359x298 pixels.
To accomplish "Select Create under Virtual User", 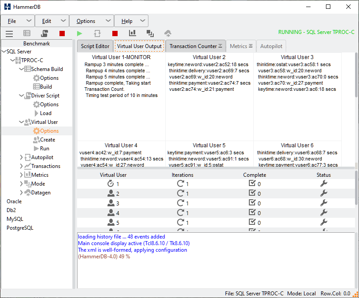I will pyautogui.click(x=48, y=140).
